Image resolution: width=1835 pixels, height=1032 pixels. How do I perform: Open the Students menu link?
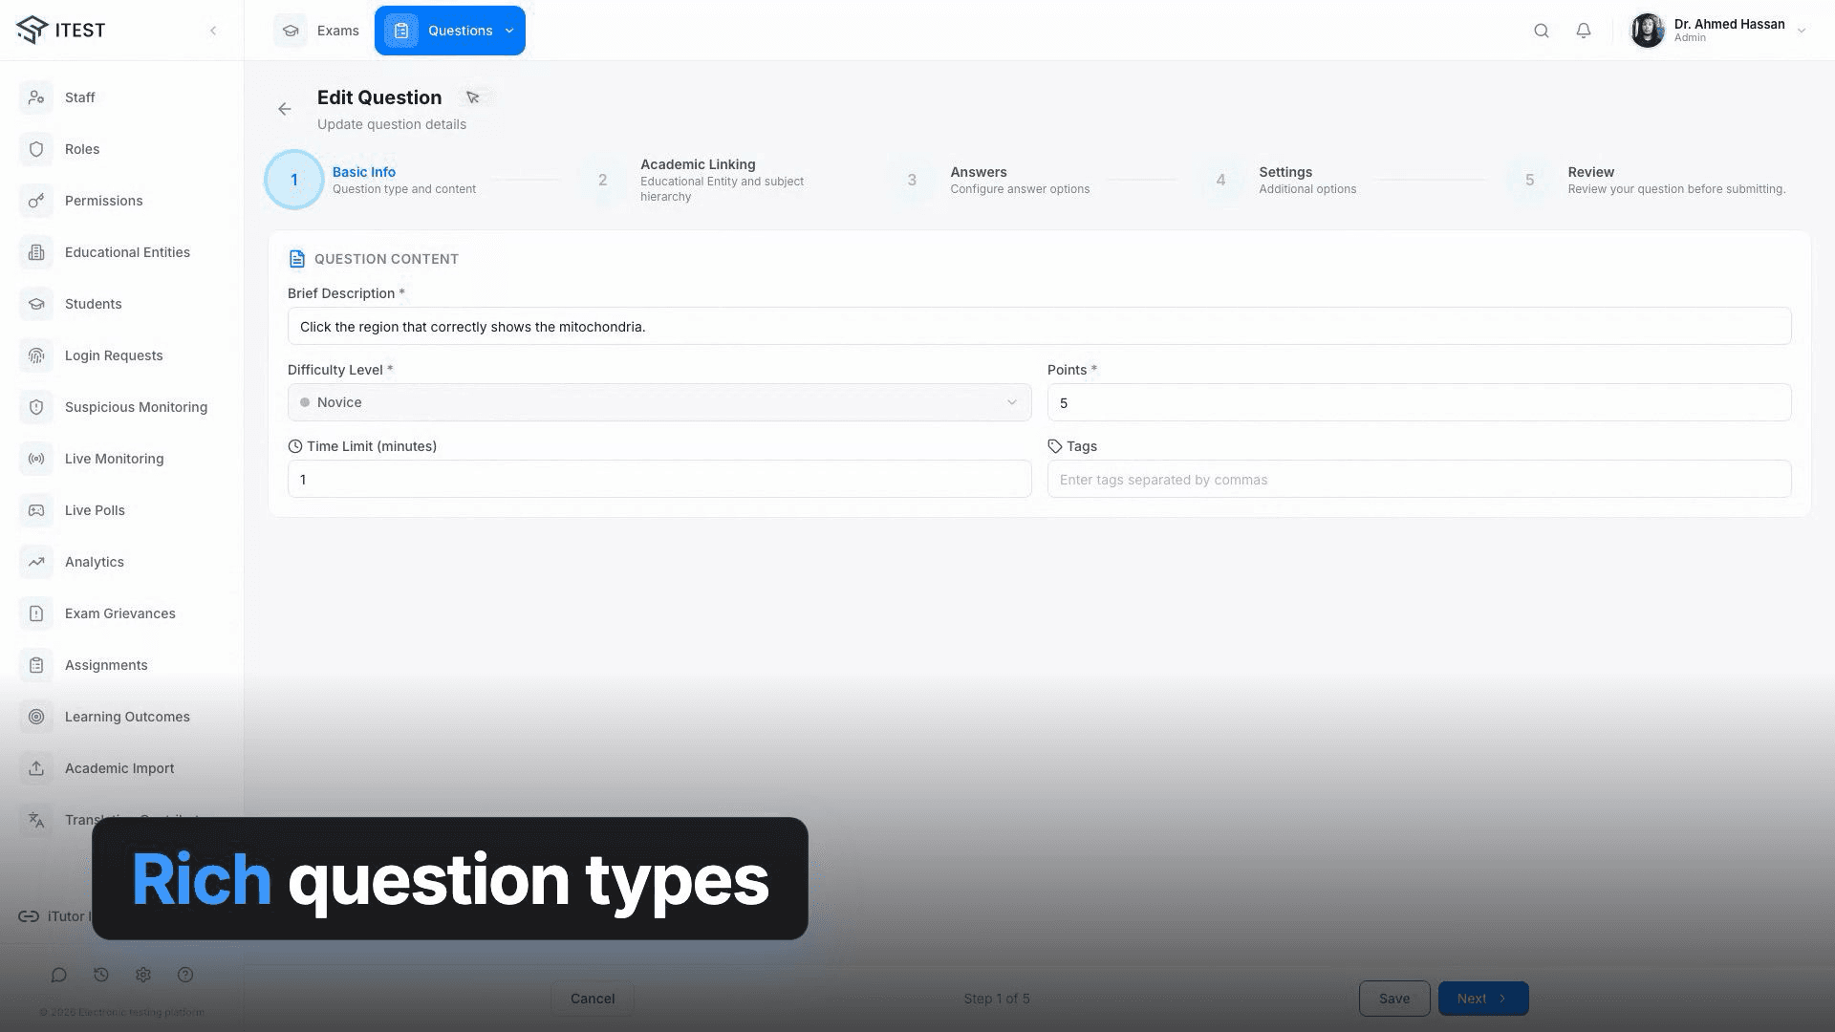(93, 304)
